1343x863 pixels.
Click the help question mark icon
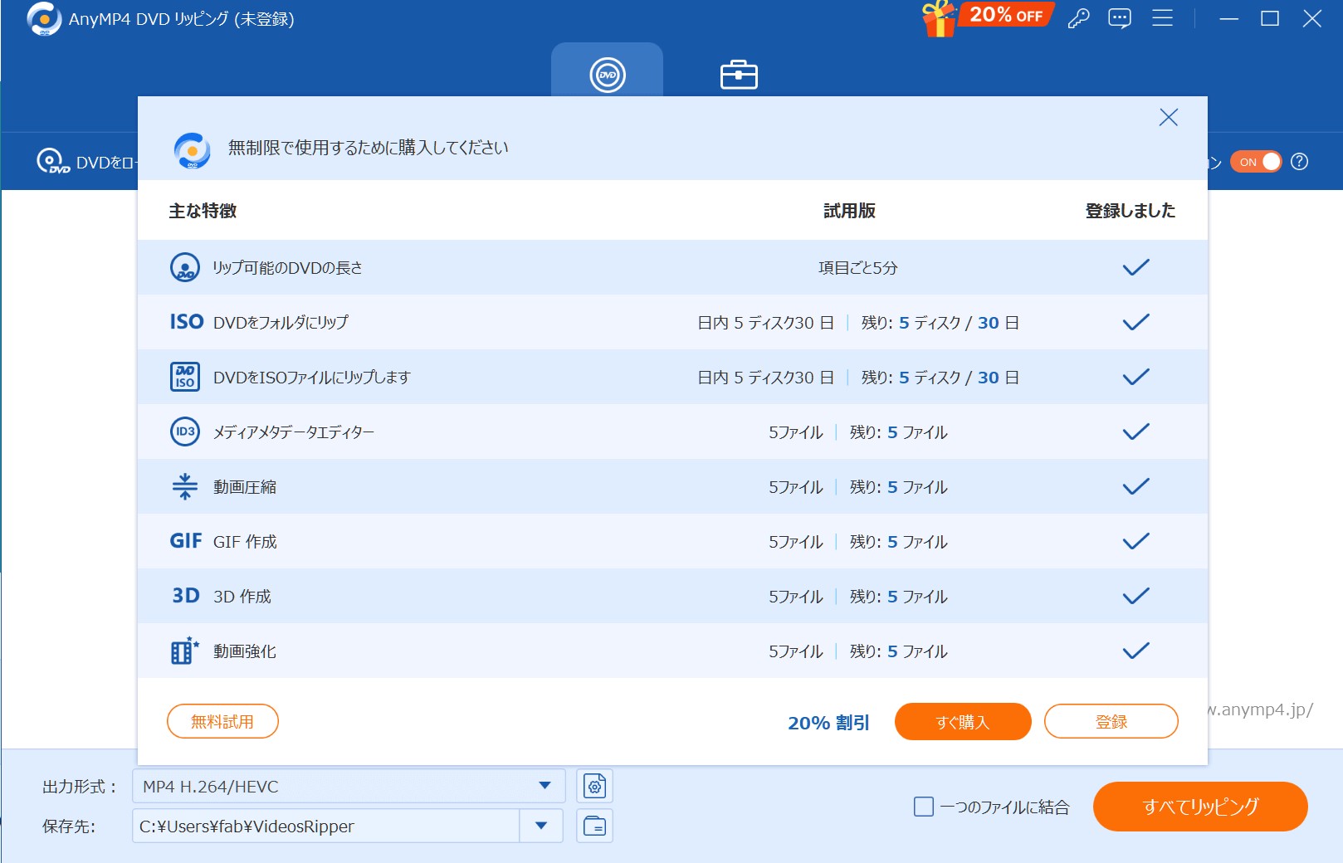1300,162
